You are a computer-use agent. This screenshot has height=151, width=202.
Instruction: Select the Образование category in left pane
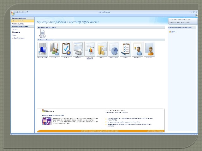click(16, 32)
